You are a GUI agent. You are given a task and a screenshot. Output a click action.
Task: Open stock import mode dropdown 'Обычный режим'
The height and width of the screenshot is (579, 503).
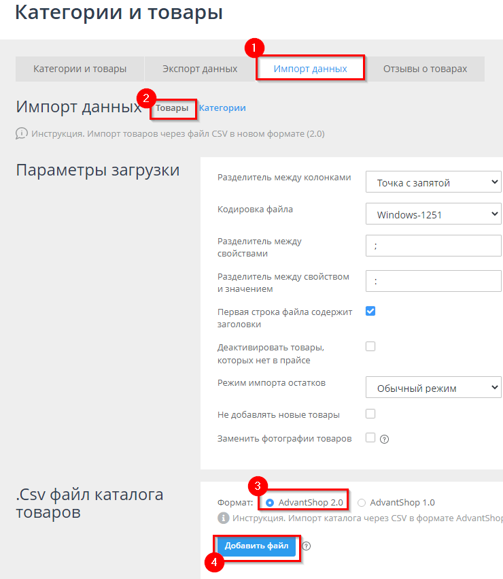point(433,388)
